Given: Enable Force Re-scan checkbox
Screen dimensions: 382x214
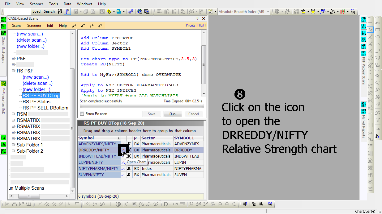Looking at the screenshot, I should 82,114.
